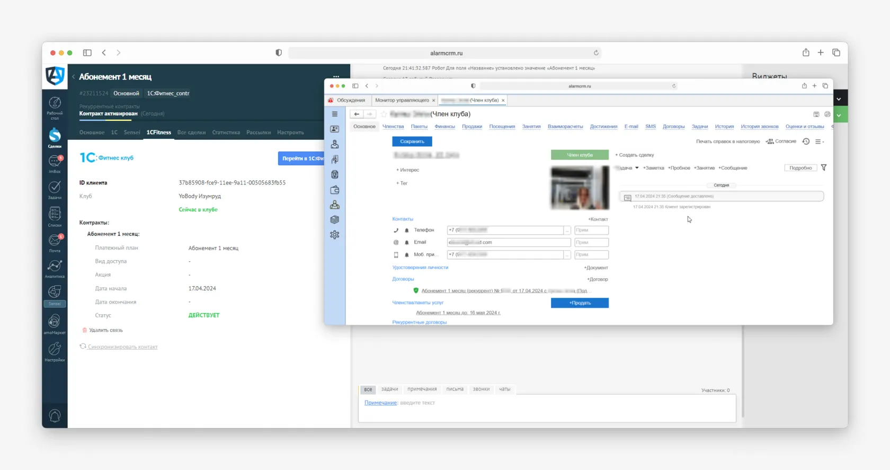Open Почта mail section in sidebar
This screenshot has width=890, height=470.
coord(55,243)
